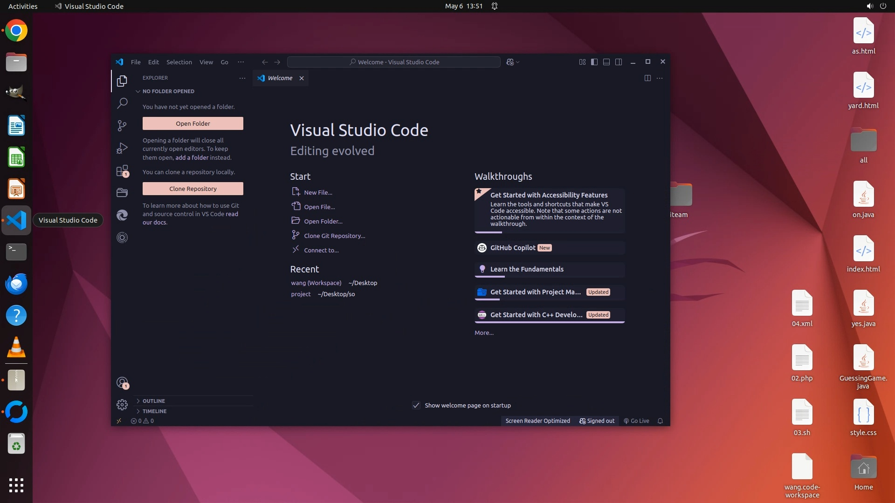Screen dimensions: 895x503
Task: Open the Source Control view icon
Action: [x=122, y=126]
